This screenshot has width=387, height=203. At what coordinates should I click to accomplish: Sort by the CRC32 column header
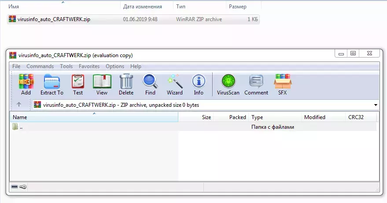[361, 117]
